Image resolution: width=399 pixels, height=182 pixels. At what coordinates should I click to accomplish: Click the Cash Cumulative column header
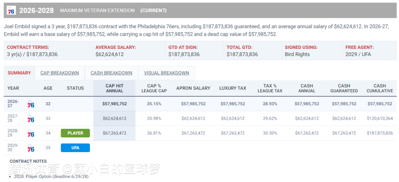380,88
